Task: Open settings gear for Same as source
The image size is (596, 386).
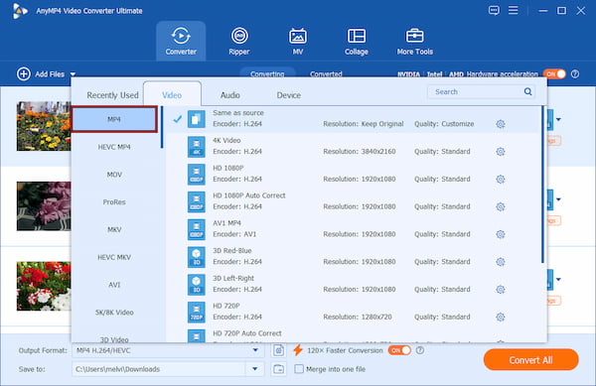Action: pyautogui.click(x=501, y=124)
